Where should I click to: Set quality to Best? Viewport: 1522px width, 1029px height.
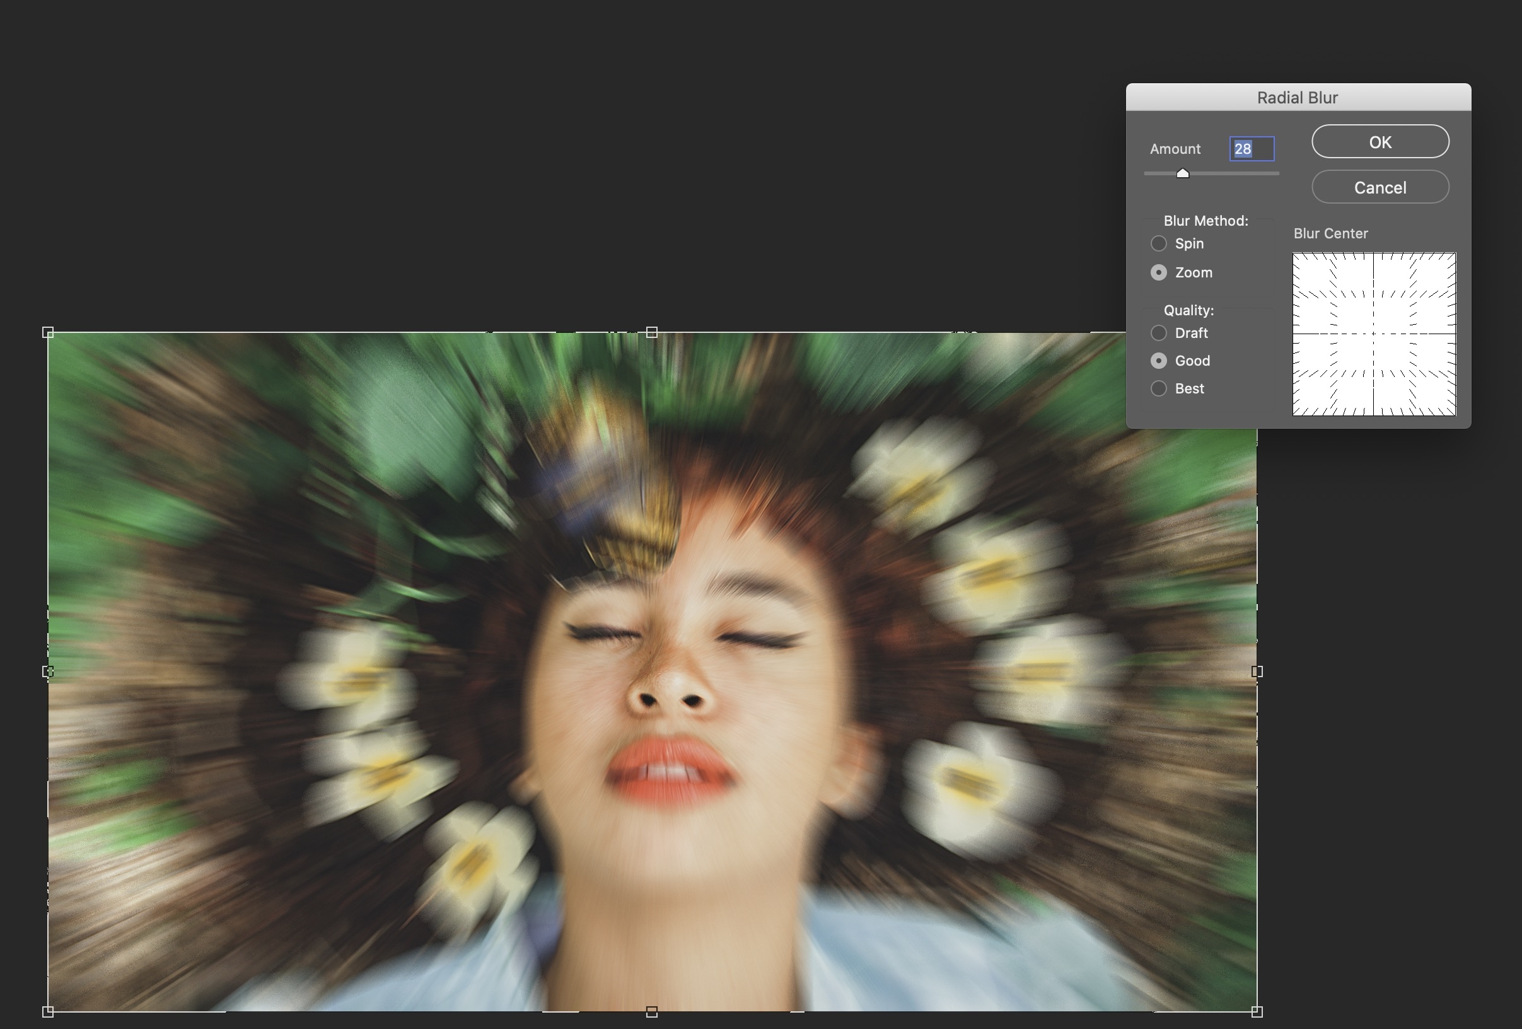[1159, 388]
